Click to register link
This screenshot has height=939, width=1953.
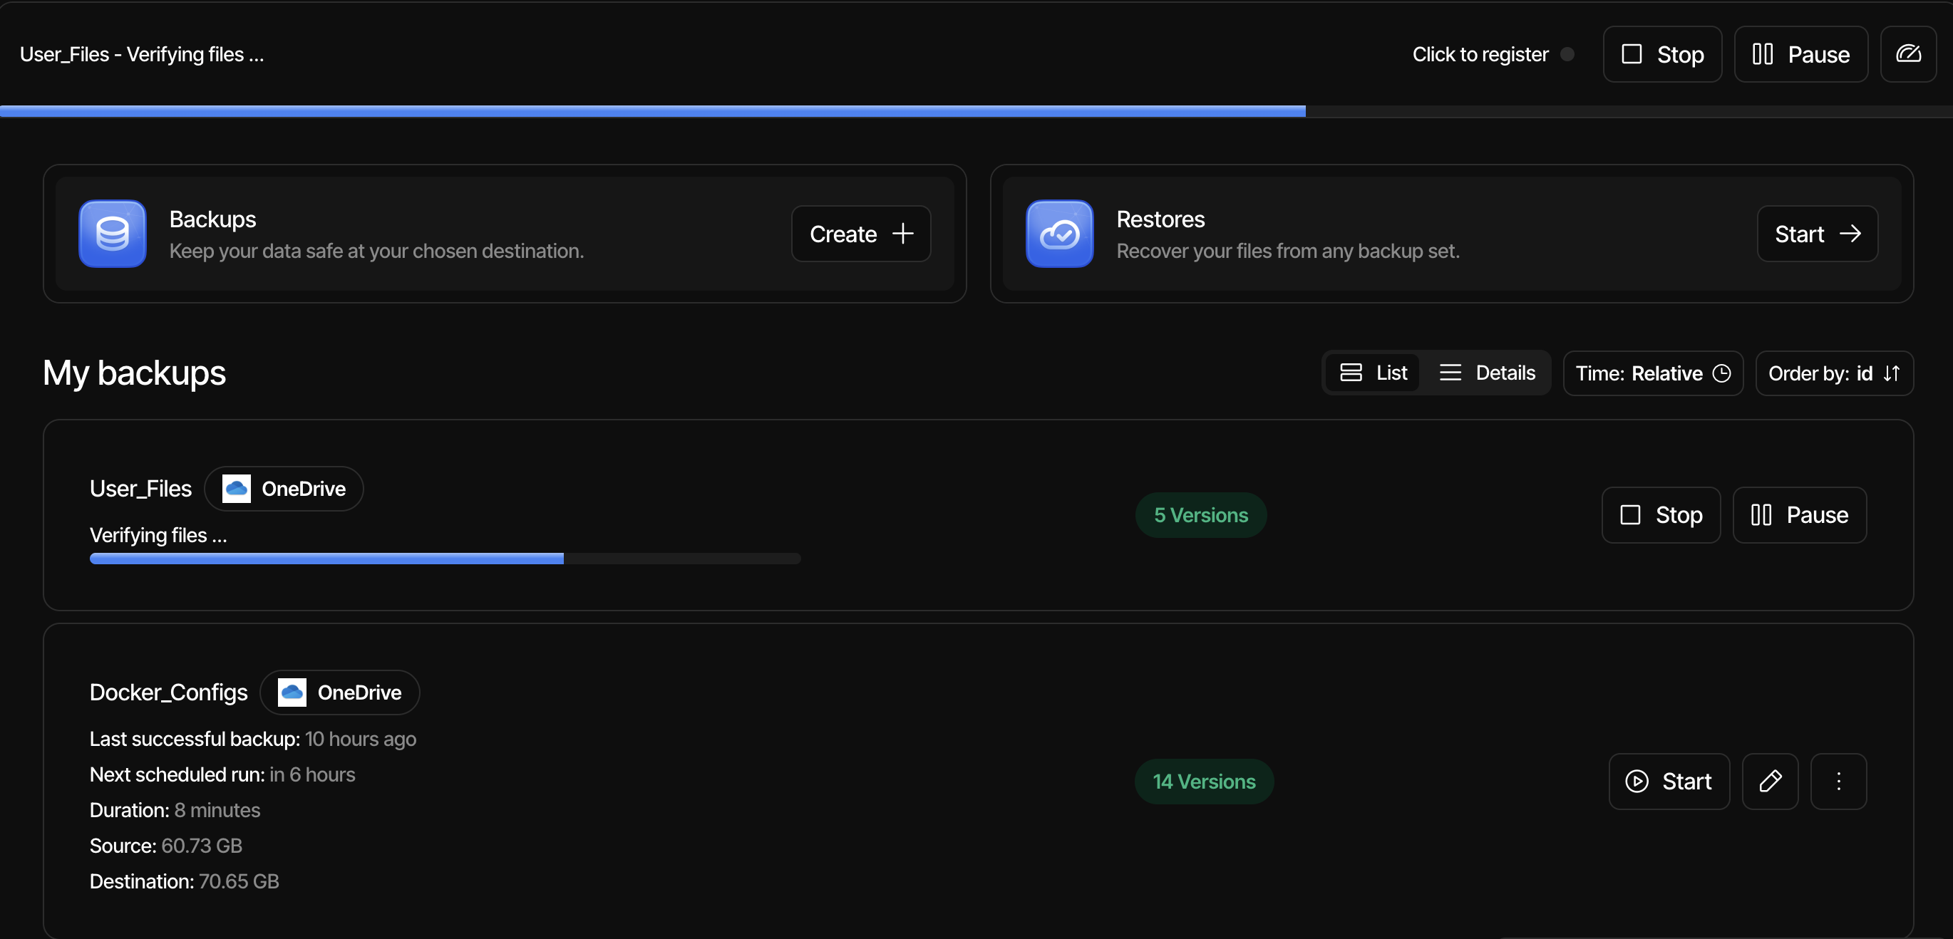pyautogui.click(x=1480, y=55)
